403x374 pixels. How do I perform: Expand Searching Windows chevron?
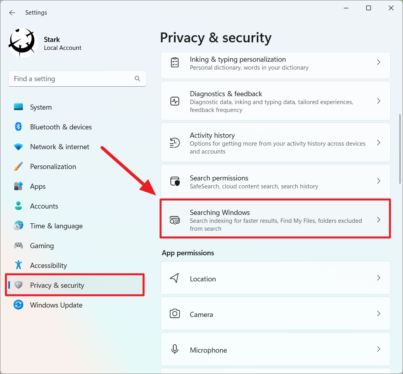(x=378, y=220)
